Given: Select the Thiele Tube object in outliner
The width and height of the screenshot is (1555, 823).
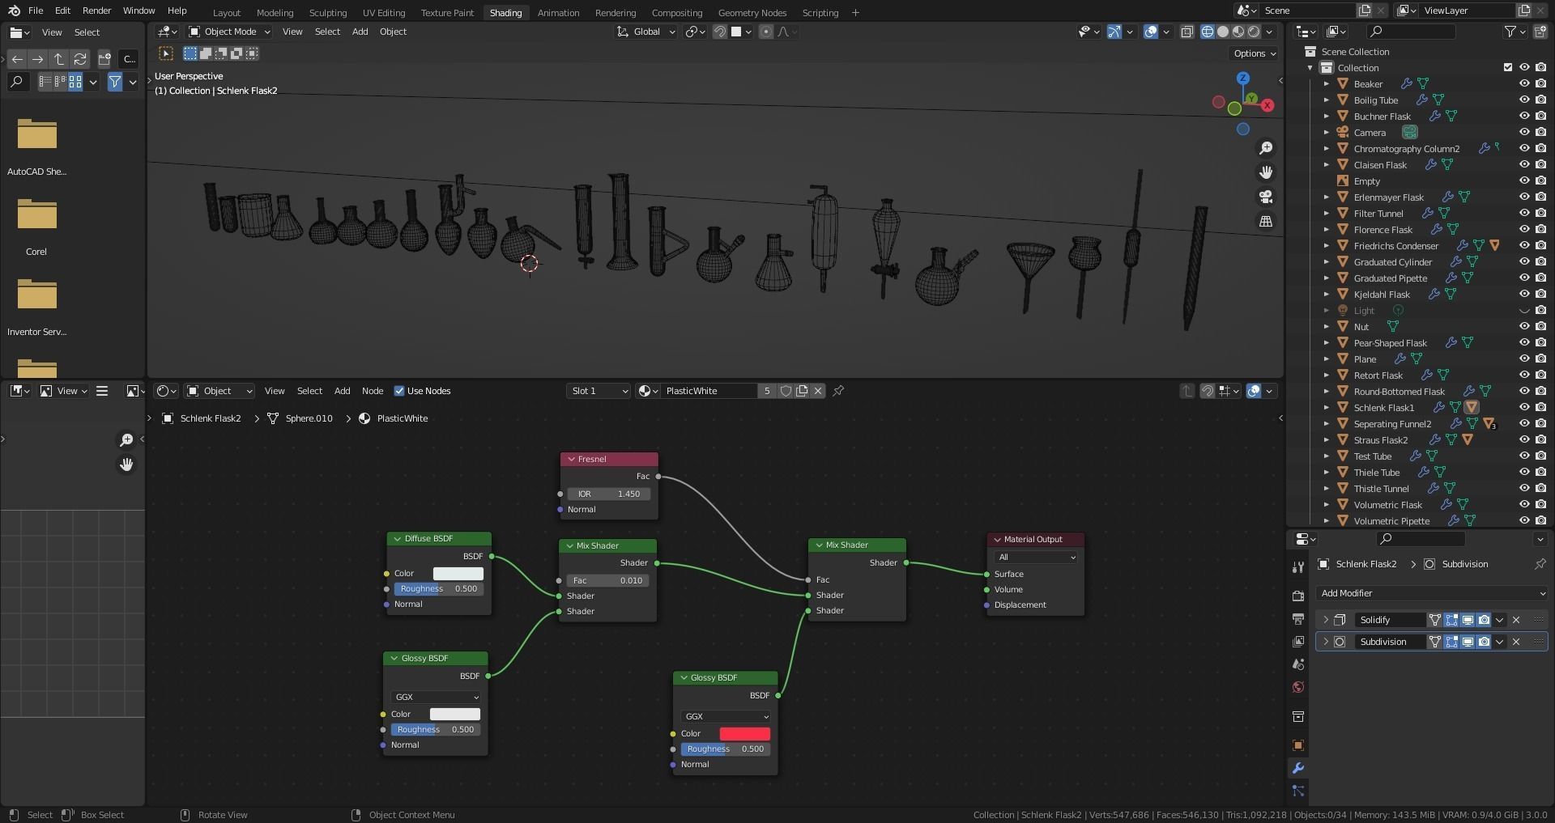Looking at the screenshot, I should click(1376, 472).
